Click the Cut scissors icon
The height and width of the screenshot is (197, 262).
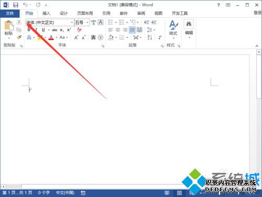(19, 22)
